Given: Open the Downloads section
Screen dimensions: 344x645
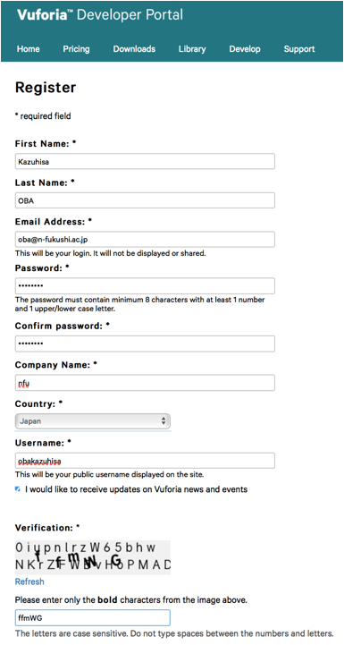Looking at the screenshot, I should 134,49.
